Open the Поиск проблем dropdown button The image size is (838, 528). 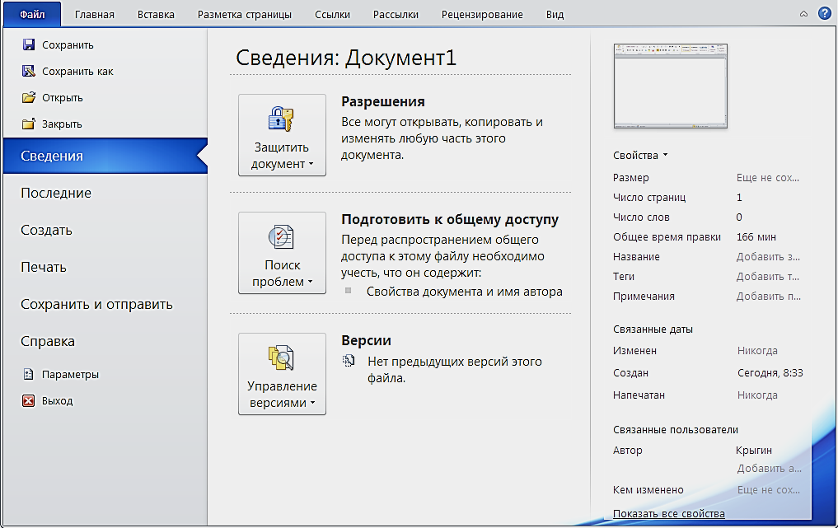click(x=282, y=253)
